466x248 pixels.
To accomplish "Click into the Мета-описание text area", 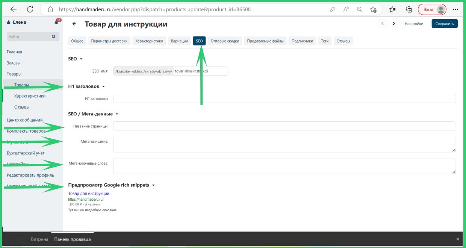I will tap(284, 144).
